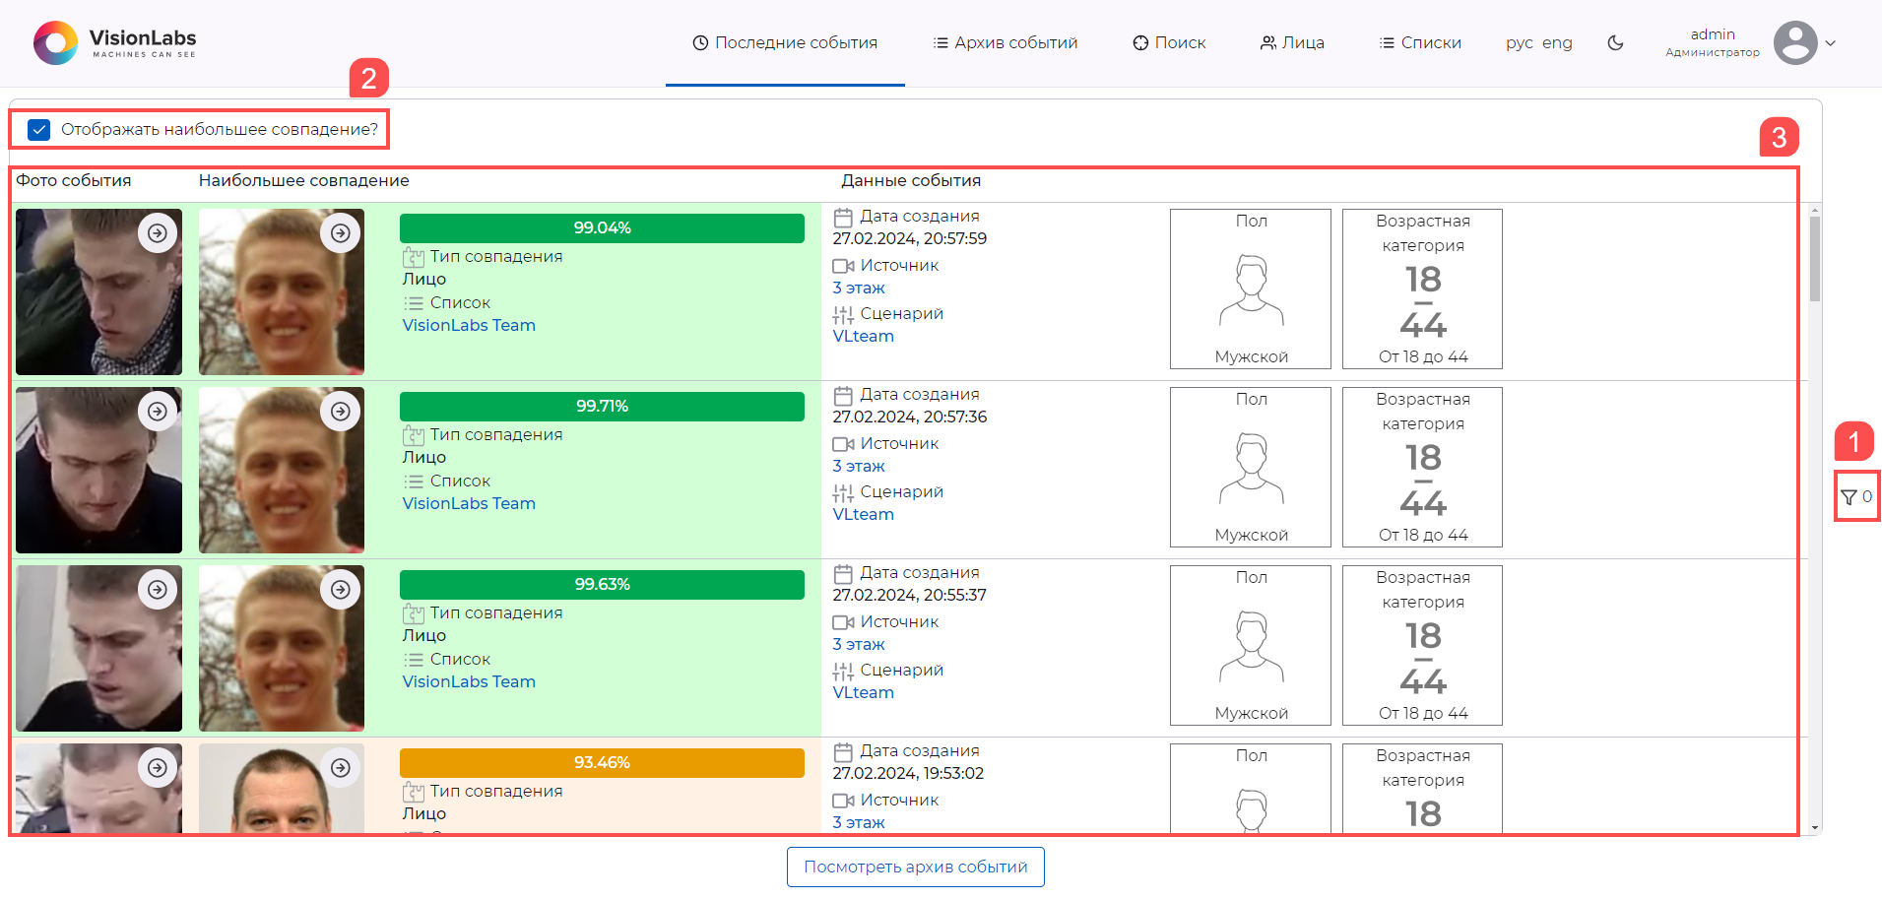Open event photo thumbnail of 20:55:37 event
This screenshot has height=900, width=1882.
click(98, 649)
